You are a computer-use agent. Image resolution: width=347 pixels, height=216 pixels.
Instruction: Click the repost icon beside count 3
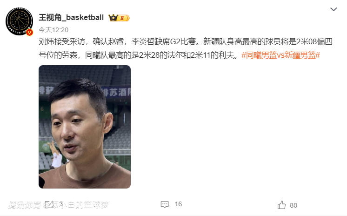(x=49, y=204)
